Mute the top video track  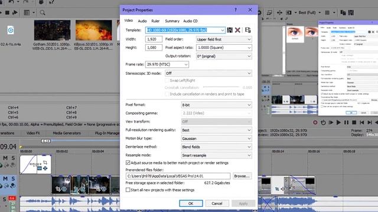[x=5, y=158]
